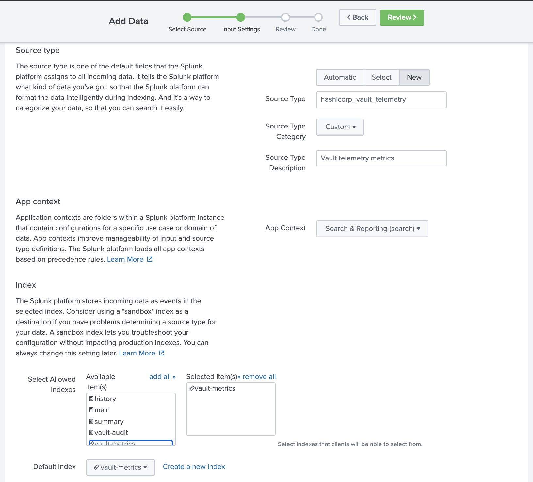
Task: Click the tag icon beside vault-metrics in Selected items
Action: click(x=192, y=388)
